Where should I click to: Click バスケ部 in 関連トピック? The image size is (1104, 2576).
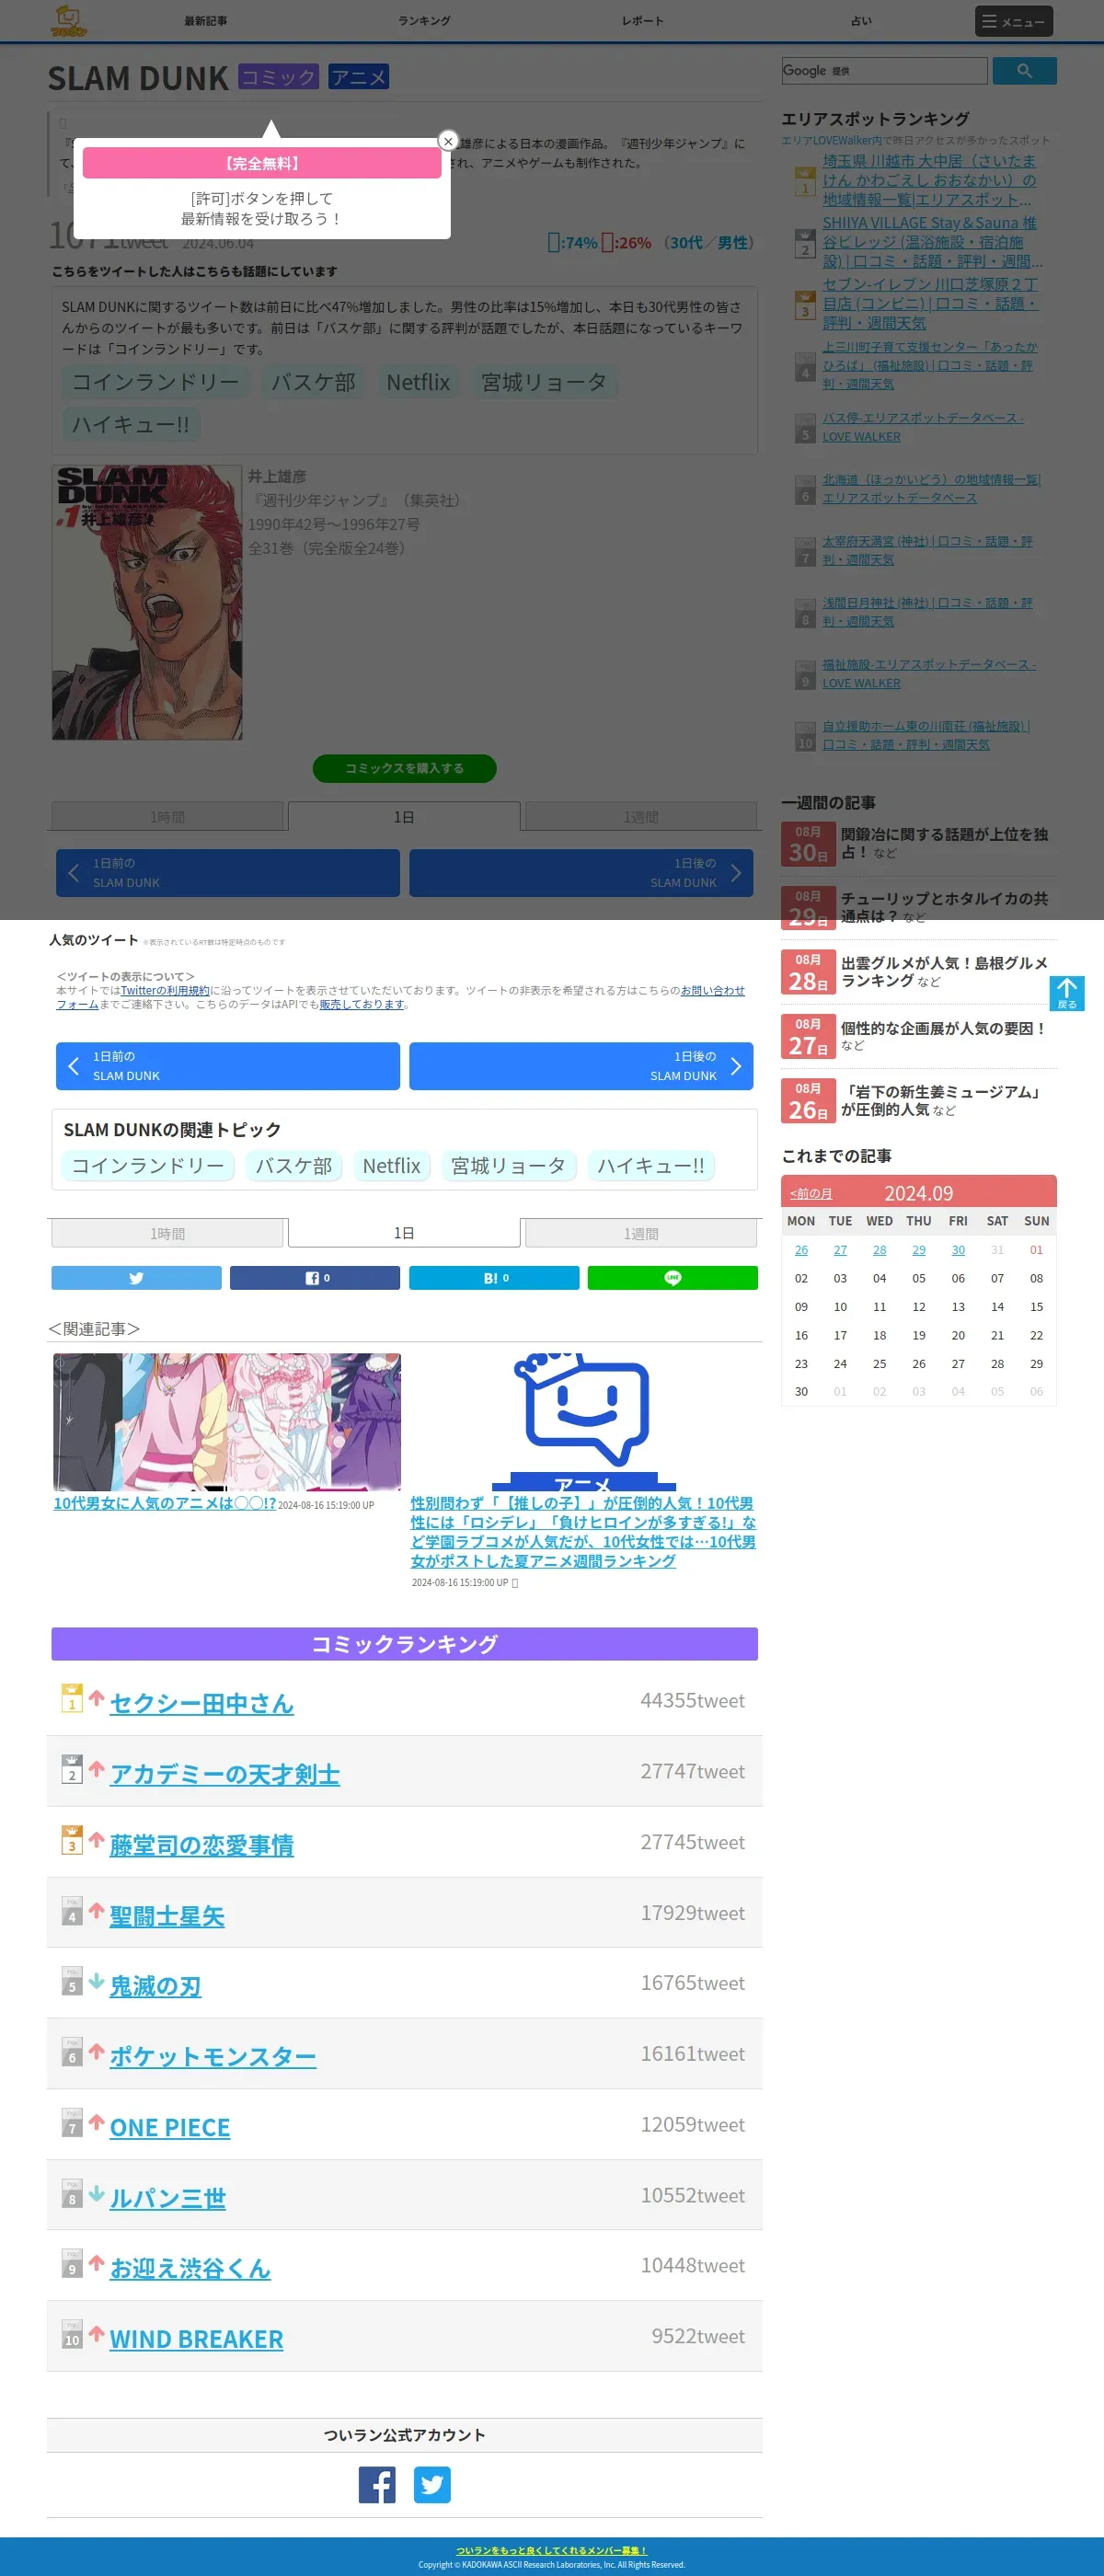click(x=293, y=1165)
